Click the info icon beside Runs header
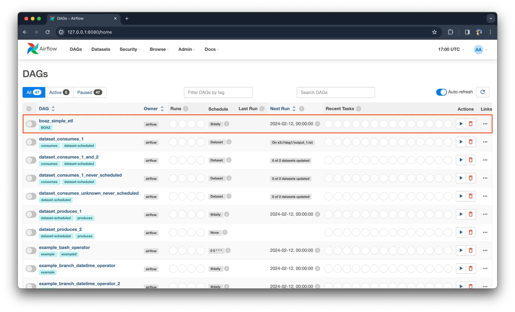This screenshot has height=312, width=515. [186, 109]
